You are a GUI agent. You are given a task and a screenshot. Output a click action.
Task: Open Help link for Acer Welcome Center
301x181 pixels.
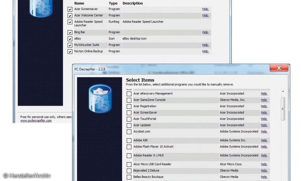(x=205, y=15)
